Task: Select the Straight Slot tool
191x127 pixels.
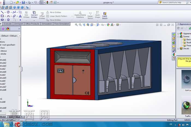Action: pos(2,20)
